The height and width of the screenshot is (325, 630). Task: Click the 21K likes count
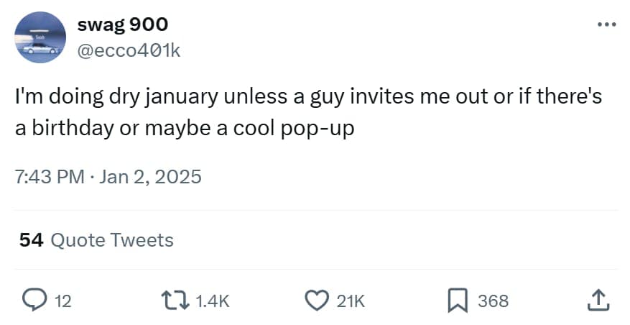tap(351, 302)
